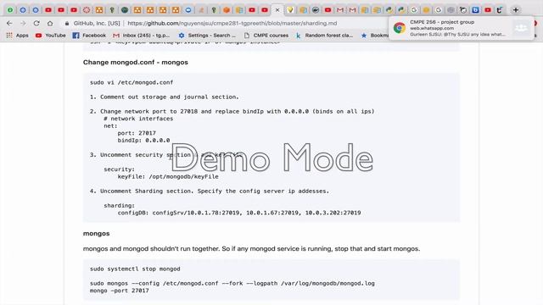Open the CMPE 256 project group notification

click(462, 28)
